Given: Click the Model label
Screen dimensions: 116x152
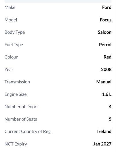Looking at the screenshot, I should [11, 20].
